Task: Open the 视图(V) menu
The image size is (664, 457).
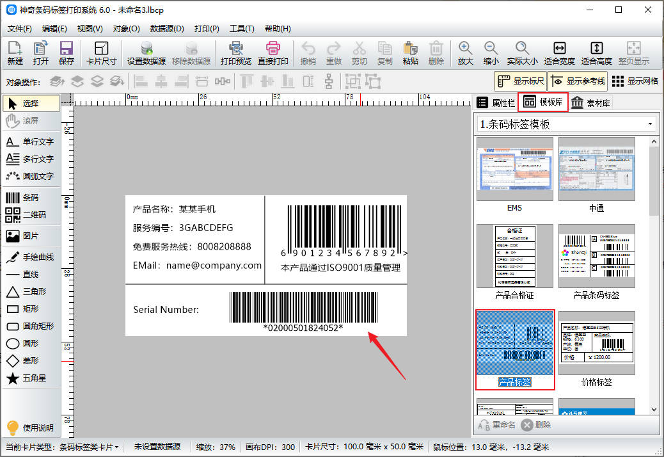Action: coord(90,29)
